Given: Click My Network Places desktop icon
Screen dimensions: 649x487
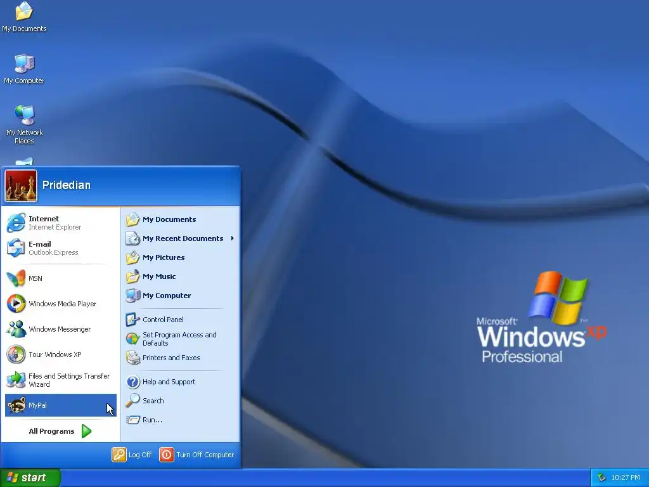Looking at the screenshot, I should (x=25, y=124).
